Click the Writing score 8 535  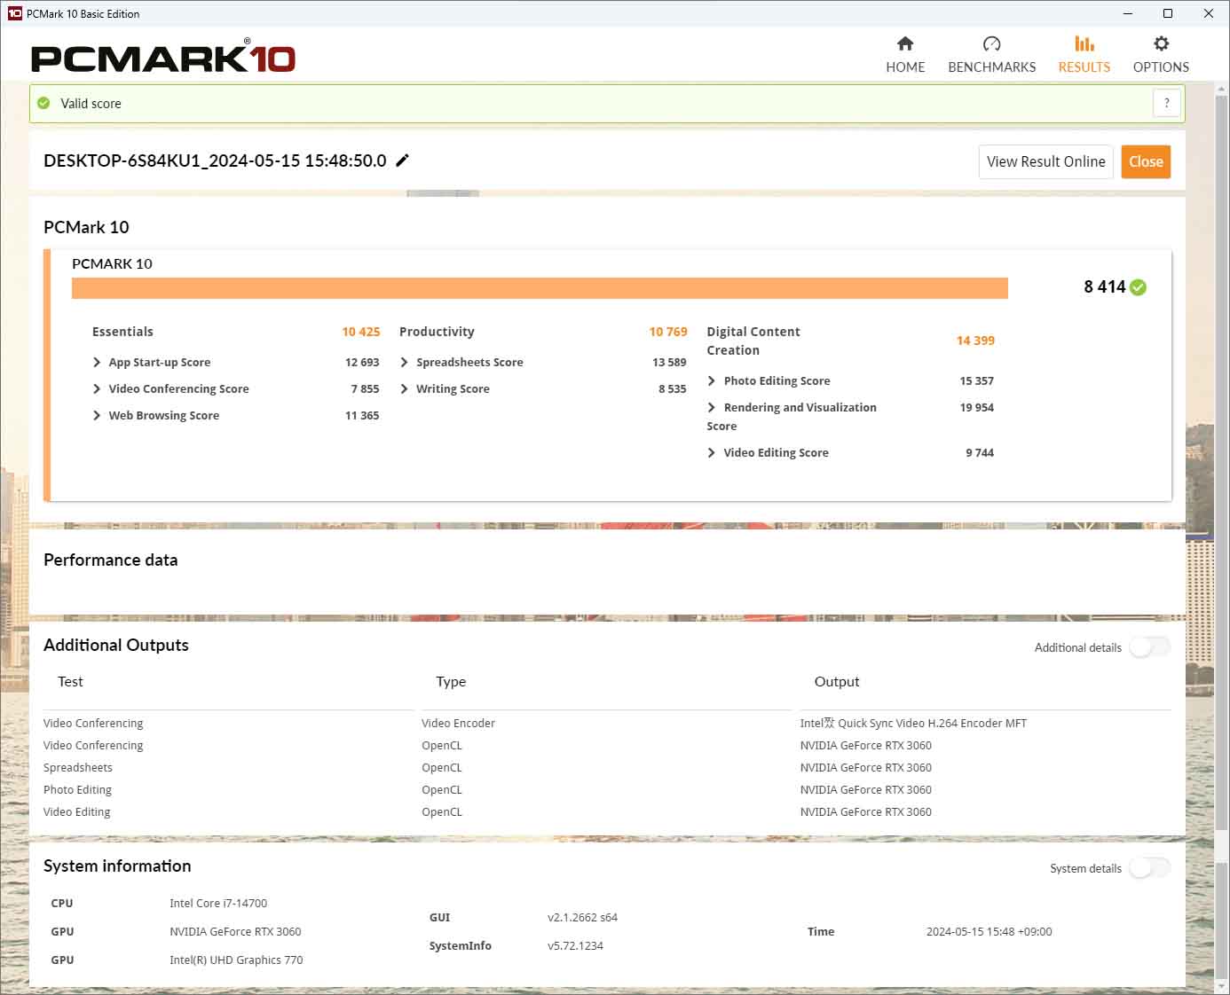coord(672,388)
